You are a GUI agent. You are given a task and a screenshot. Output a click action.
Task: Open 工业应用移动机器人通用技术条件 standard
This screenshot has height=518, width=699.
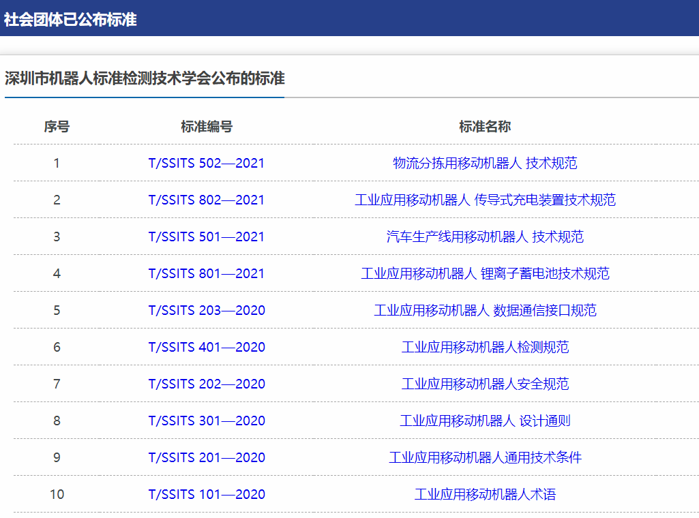click(485, 457)
